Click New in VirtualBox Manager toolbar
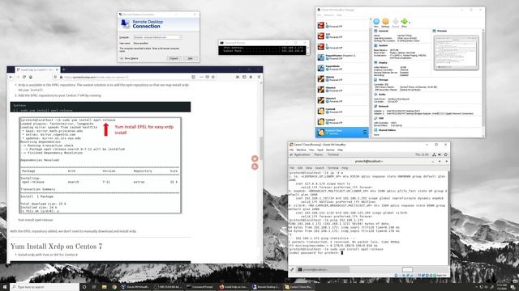The height and width of the screenshot is (291, 519). click(x=376, y=23)
